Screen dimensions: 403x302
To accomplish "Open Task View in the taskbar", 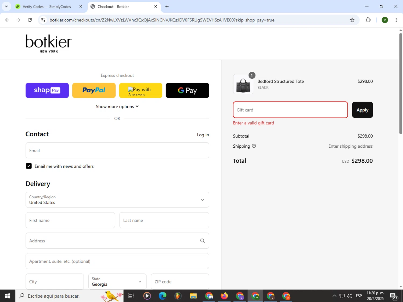I will [131, 296].
